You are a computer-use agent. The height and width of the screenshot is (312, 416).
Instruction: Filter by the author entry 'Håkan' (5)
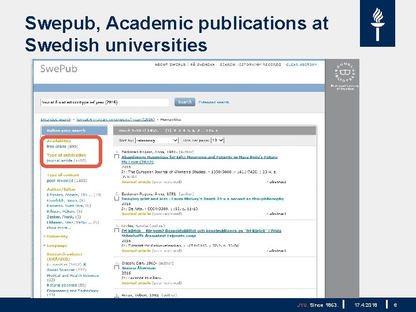click(x=65, y=211)
